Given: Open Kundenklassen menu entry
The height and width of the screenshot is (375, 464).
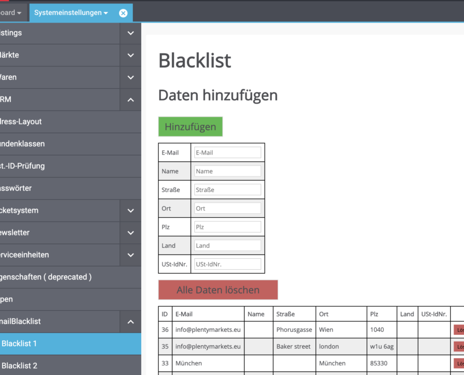Looking at the screenshot, I should (70, 144).
